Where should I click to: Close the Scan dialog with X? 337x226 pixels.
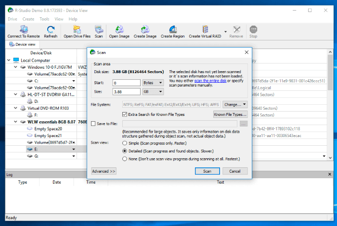coord(246,52)
